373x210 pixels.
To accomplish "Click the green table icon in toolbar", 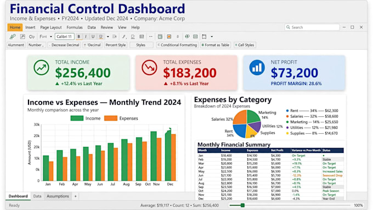I will click(160, 36).
